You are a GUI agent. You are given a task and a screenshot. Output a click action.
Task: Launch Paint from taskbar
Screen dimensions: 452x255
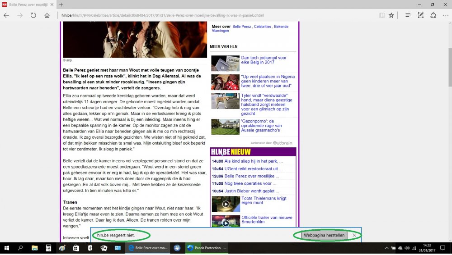point(62,248)
